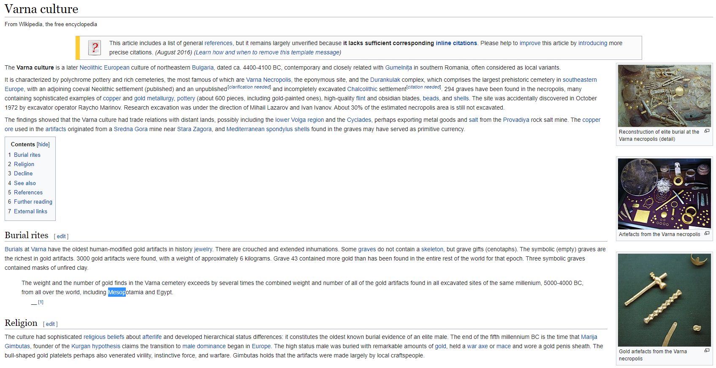Click the 'clarification needed' superscript tag
716x368 pixels.
pos(249,87)
